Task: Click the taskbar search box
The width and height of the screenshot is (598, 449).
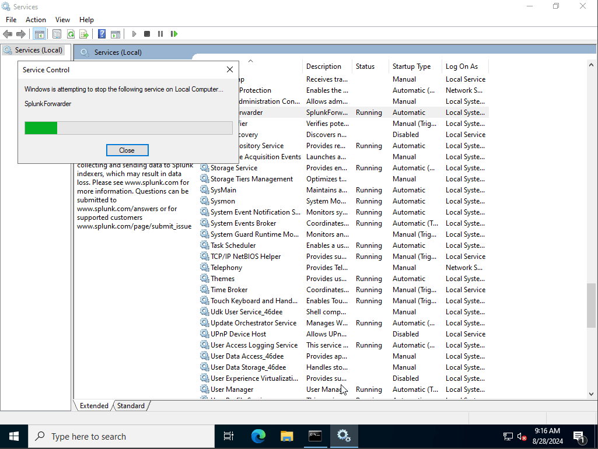Action: (121, 436)
